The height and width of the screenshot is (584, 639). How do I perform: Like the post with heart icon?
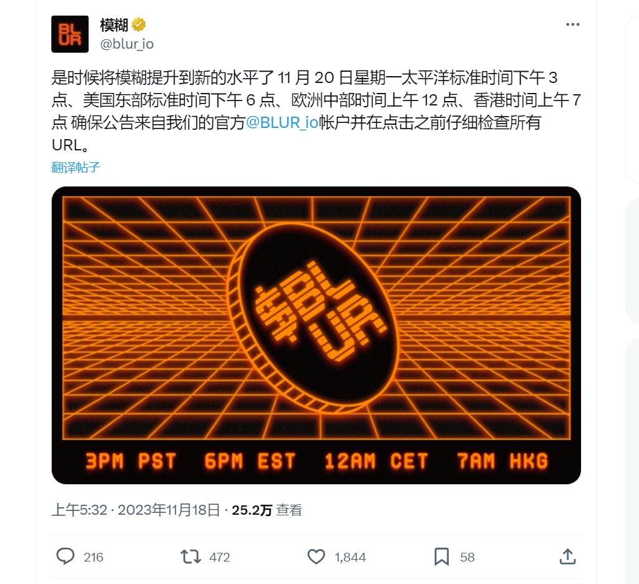coord(316,557)
